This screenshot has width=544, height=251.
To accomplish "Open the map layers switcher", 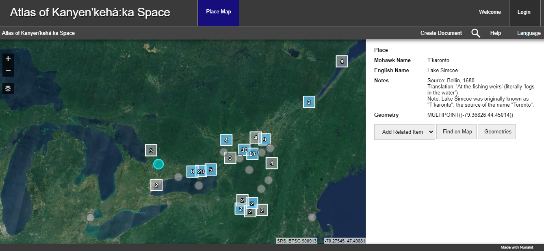I will (x=8, y=88).
